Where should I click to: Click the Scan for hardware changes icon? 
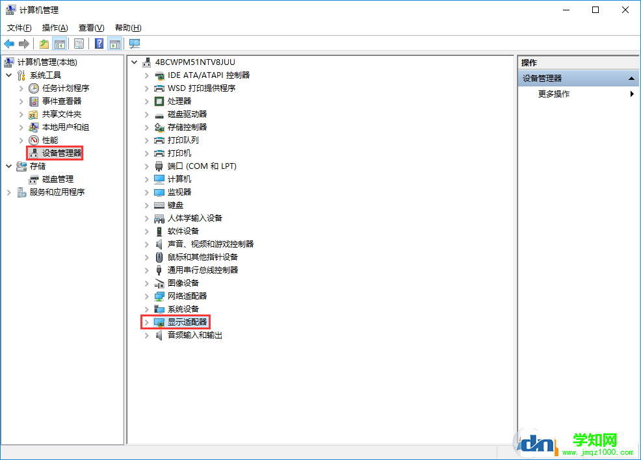click(134, 44)
